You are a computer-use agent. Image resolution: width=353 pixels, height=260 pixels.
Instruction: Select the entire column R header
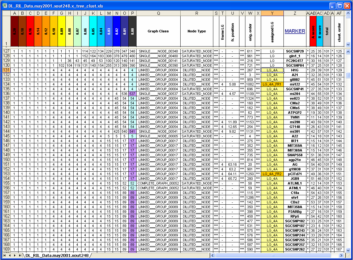tap(197, 13)
